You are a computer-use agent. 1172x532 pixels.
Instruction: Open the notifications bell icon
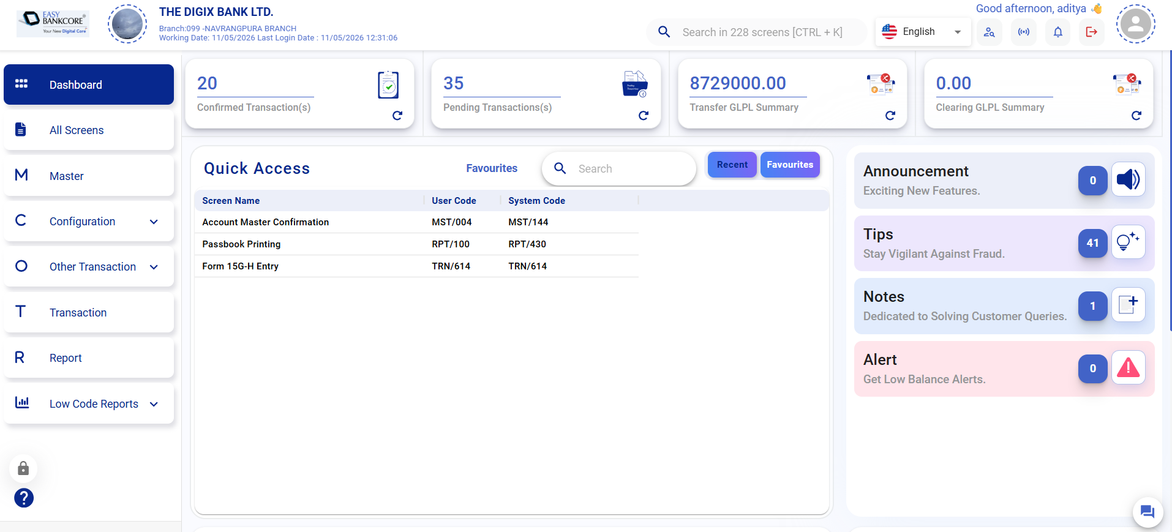1057,32
